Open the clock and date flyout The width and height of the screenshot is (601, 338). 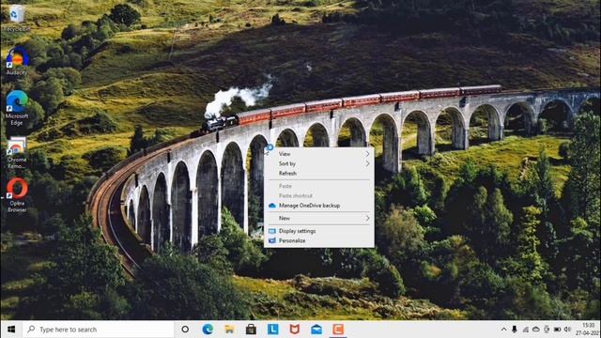pyautogui.click(x=589, y=330)
